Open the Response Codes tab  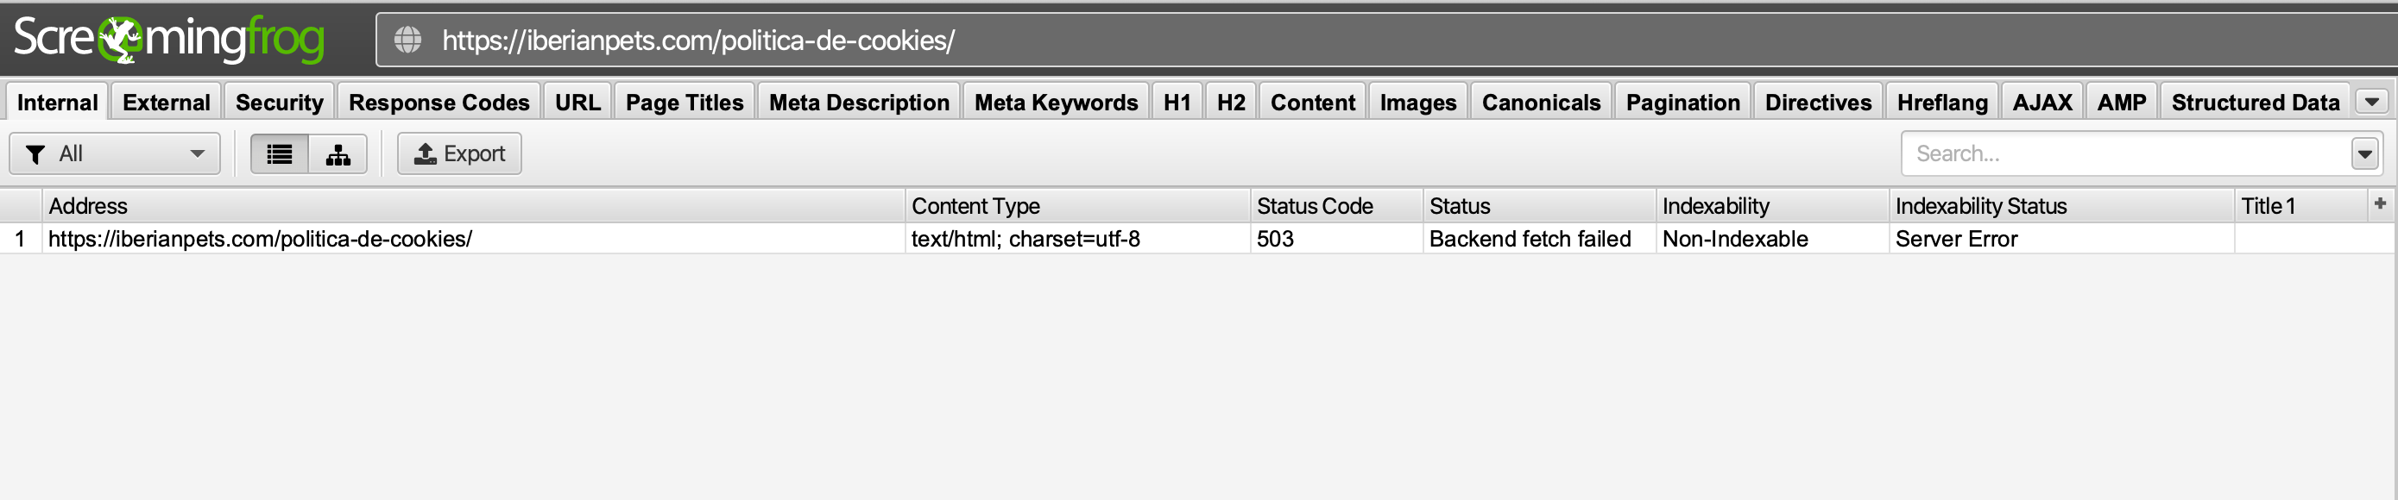pos(439,103)
